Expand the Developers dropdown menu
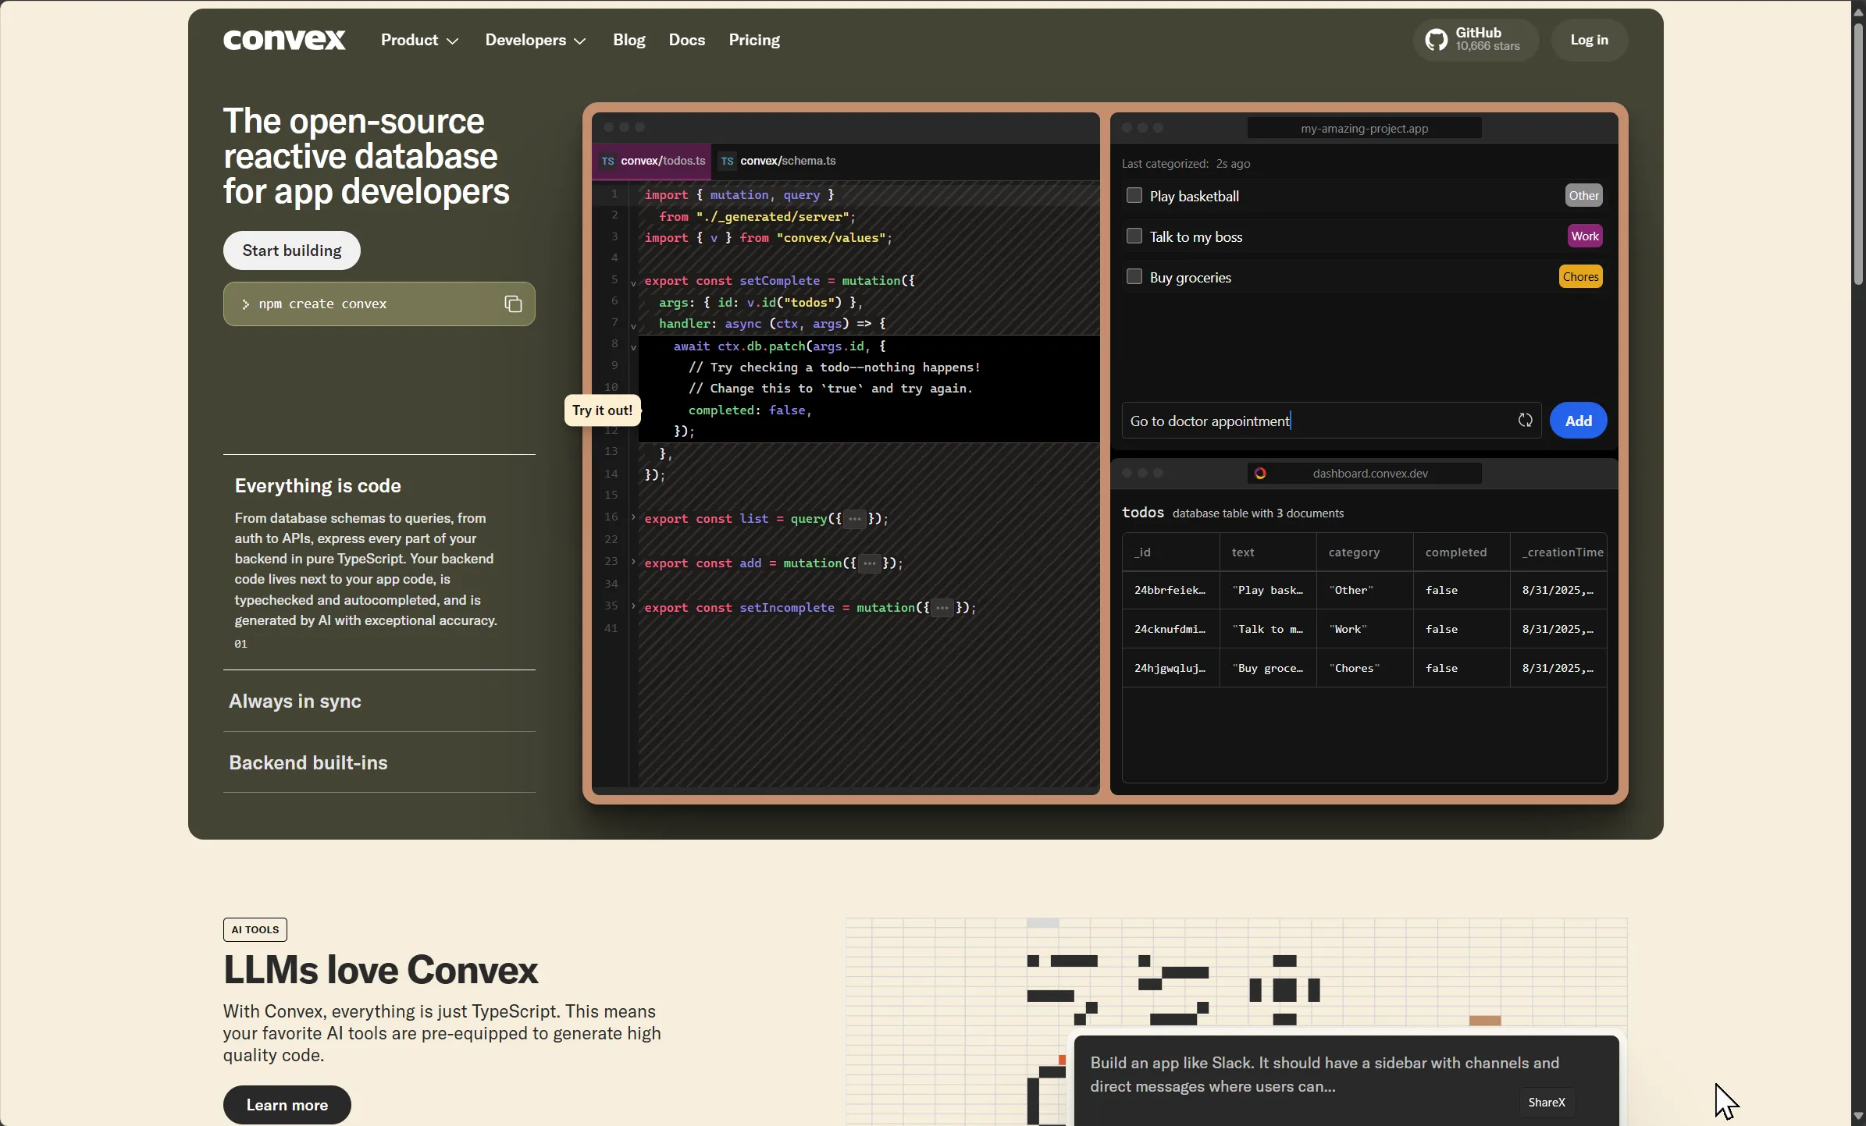Image resolution: width=1866 pixels, height=1126 pixels. 536,40
